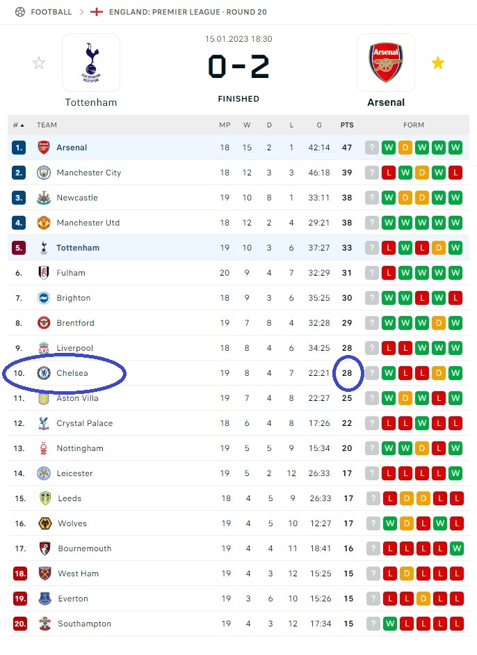The width and height of the screenshot is (477, 655).
Task: Open the Crystal Palace team link
Action: pos(85,423)
